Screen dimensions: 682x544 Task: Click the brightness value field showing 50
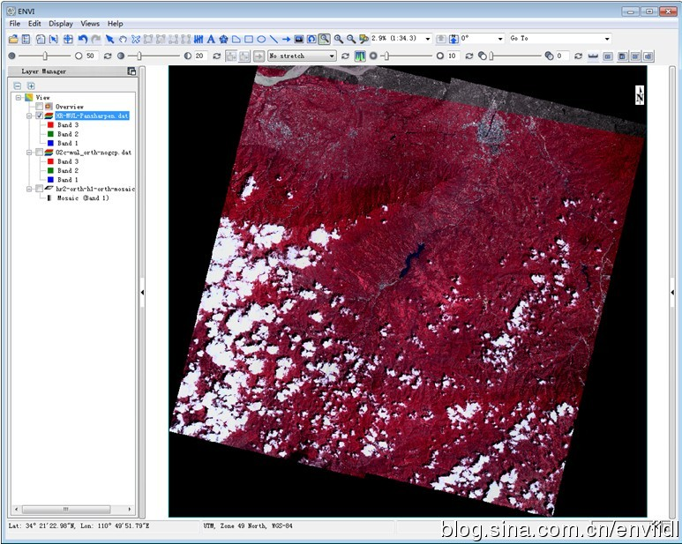tap(90, 56)
